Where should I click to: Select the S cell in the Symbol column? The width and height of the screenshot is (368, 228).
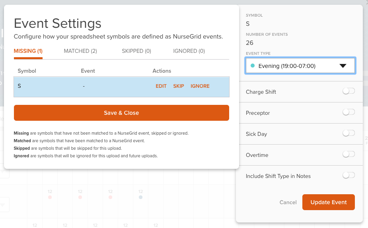tap(19, 86)
